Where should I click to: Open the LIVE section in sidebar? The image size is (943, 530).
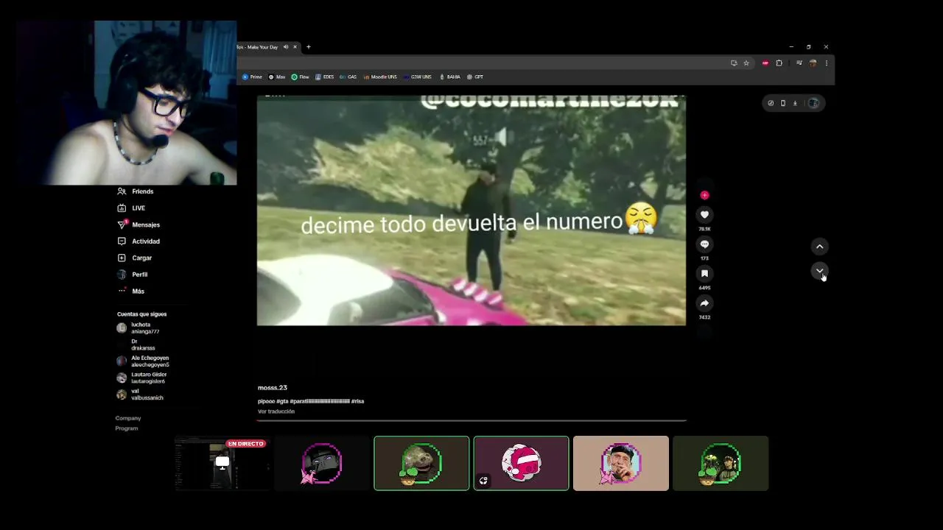pos(131,208)
